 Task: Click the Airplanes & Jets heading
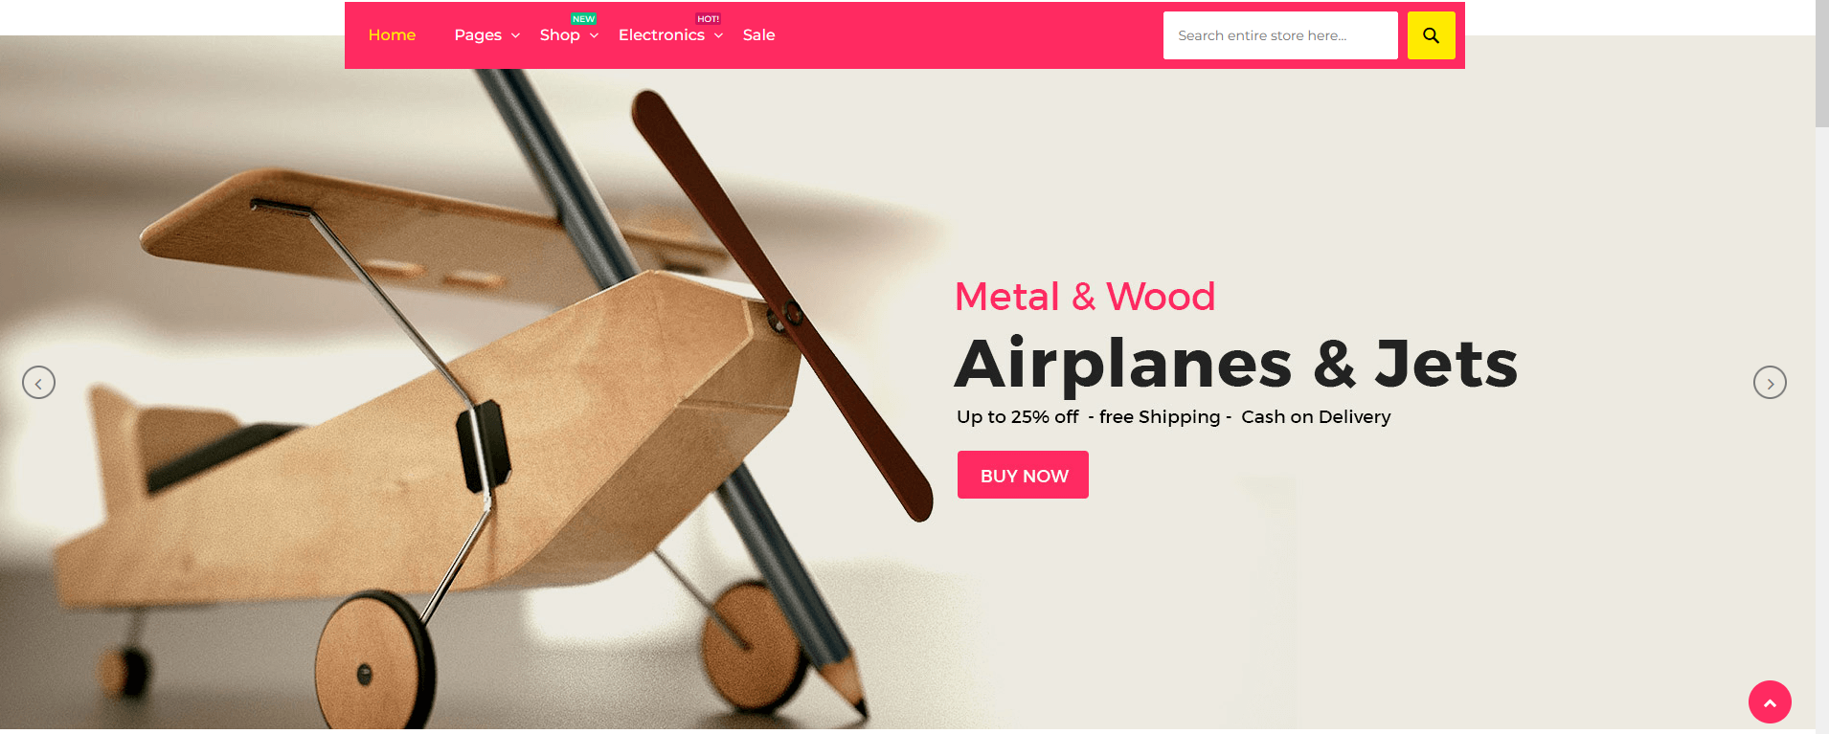point(1235,364)
